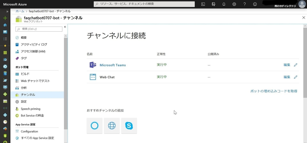Open the account avatar menu
The height and width of the screenshot is (143, 307).
[x=302, y=4]
